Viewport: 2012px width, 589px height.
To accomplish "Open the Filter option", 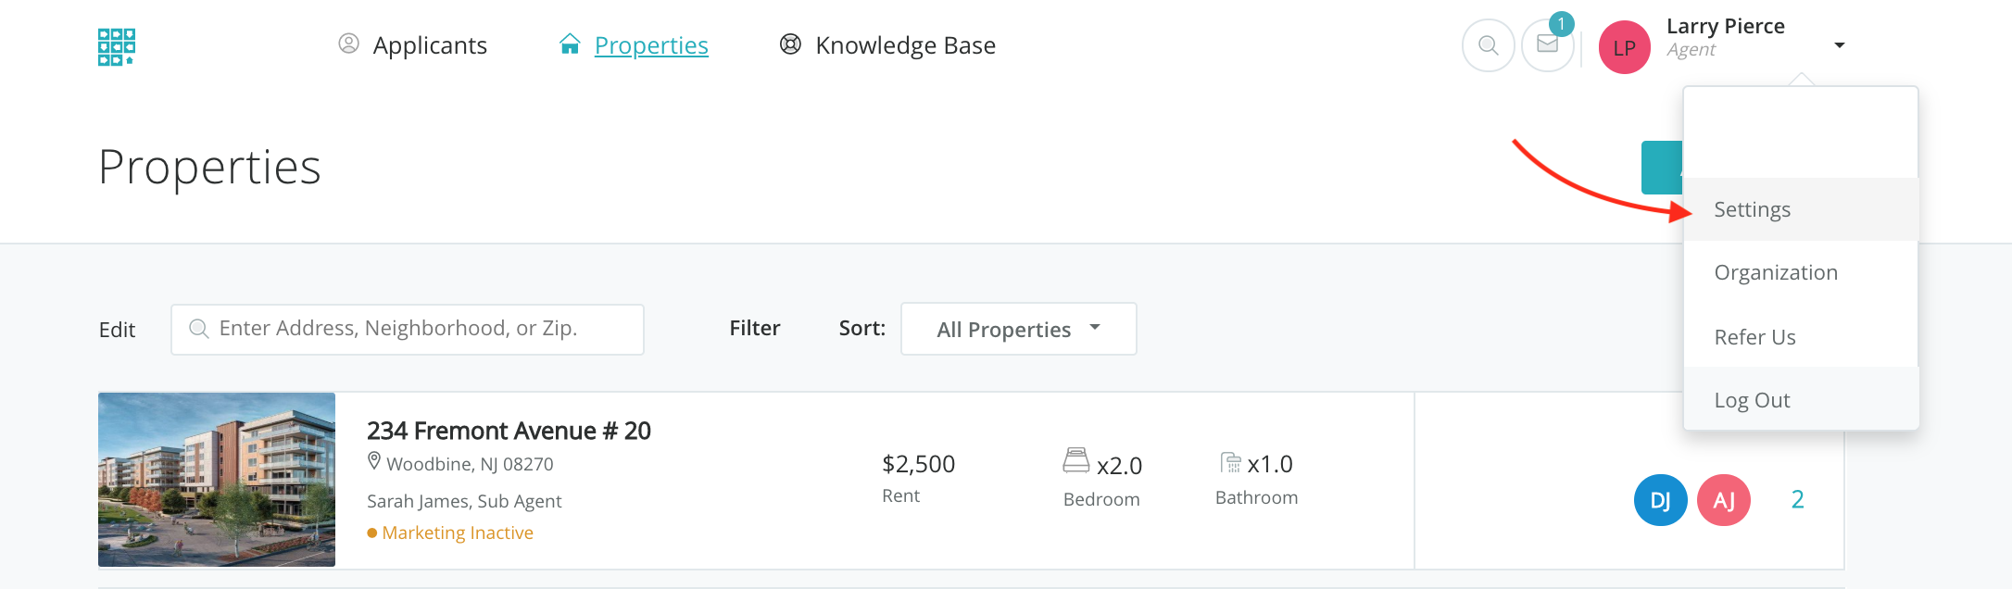I will (x=754, y=328).
